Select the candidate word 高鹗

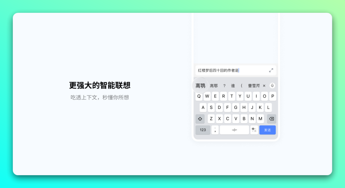[x=200, y=85]
